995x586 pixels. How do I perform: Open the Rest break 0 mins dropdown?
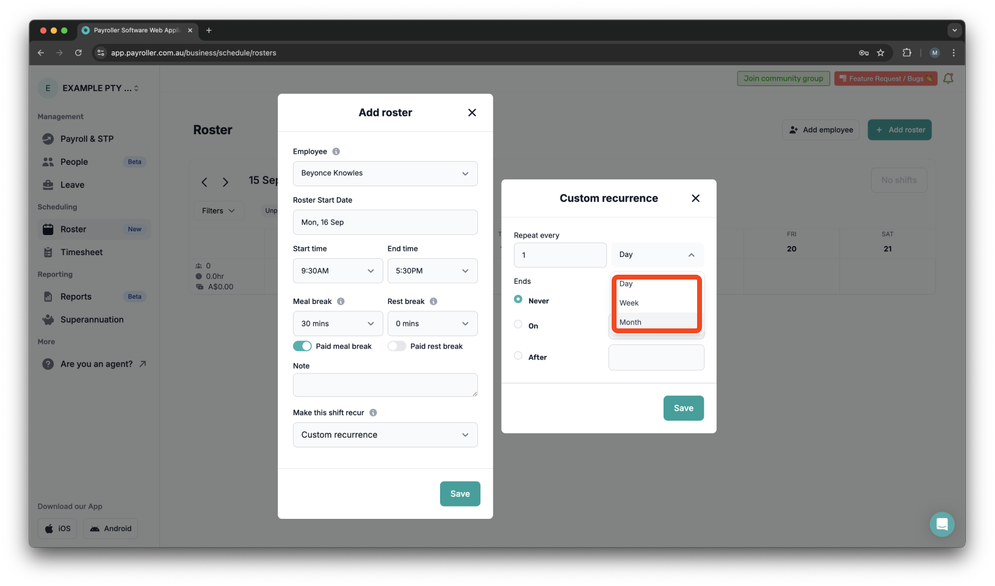[x=433, y=324]
